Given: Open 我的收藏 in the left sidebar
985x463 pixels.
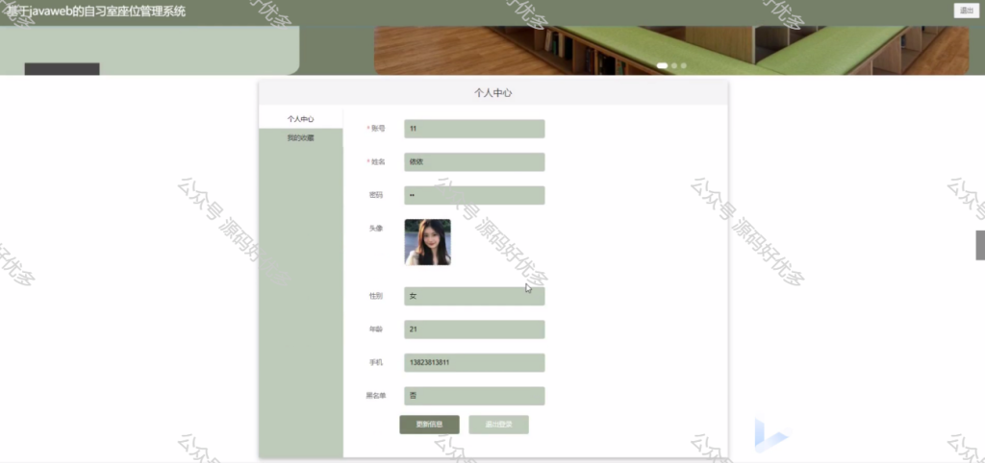Looking at the screenshot, I should [301, 138].
